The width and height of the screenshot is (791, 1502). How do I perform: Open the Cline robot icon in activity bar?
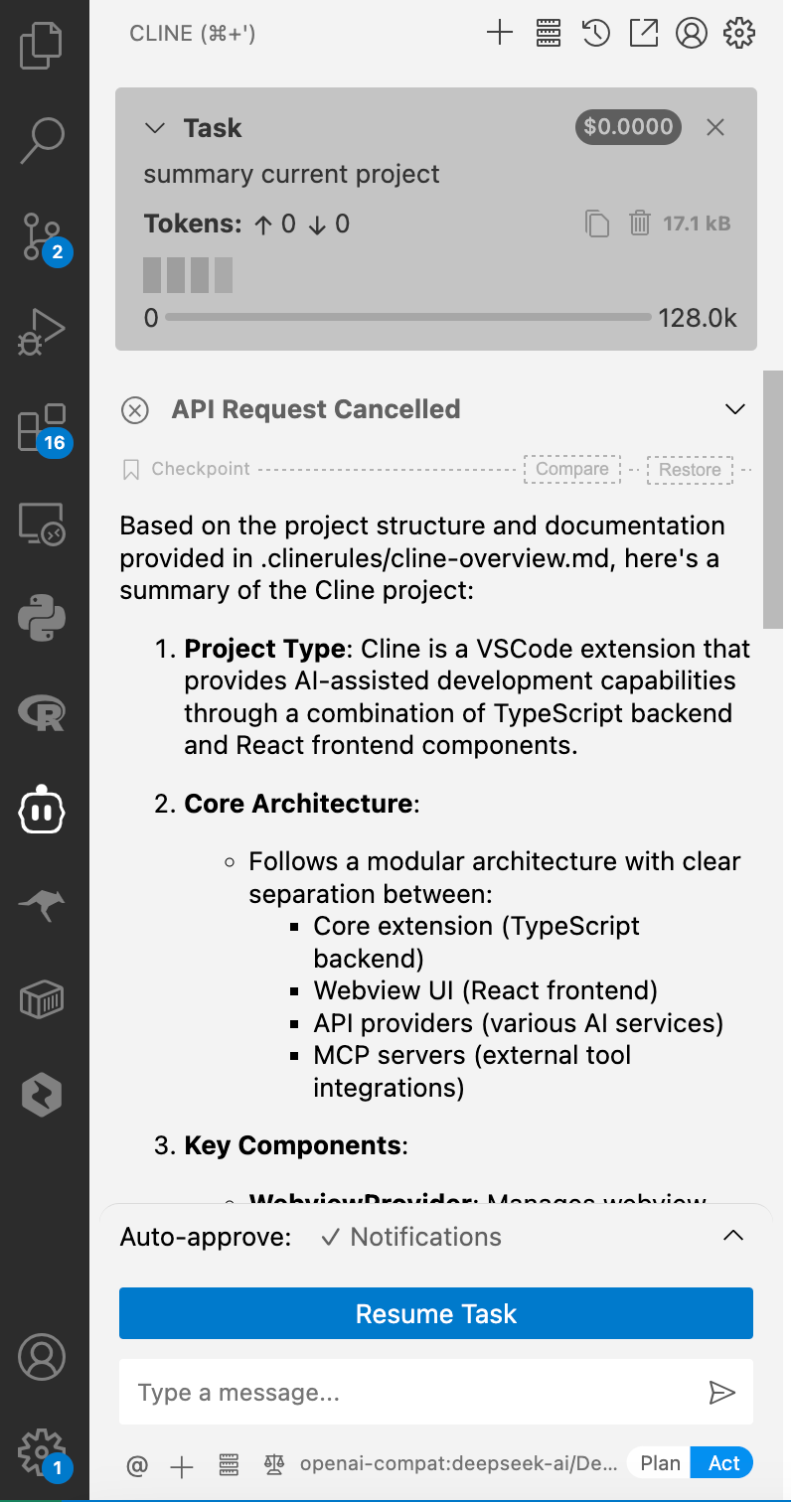coord(42,811)
